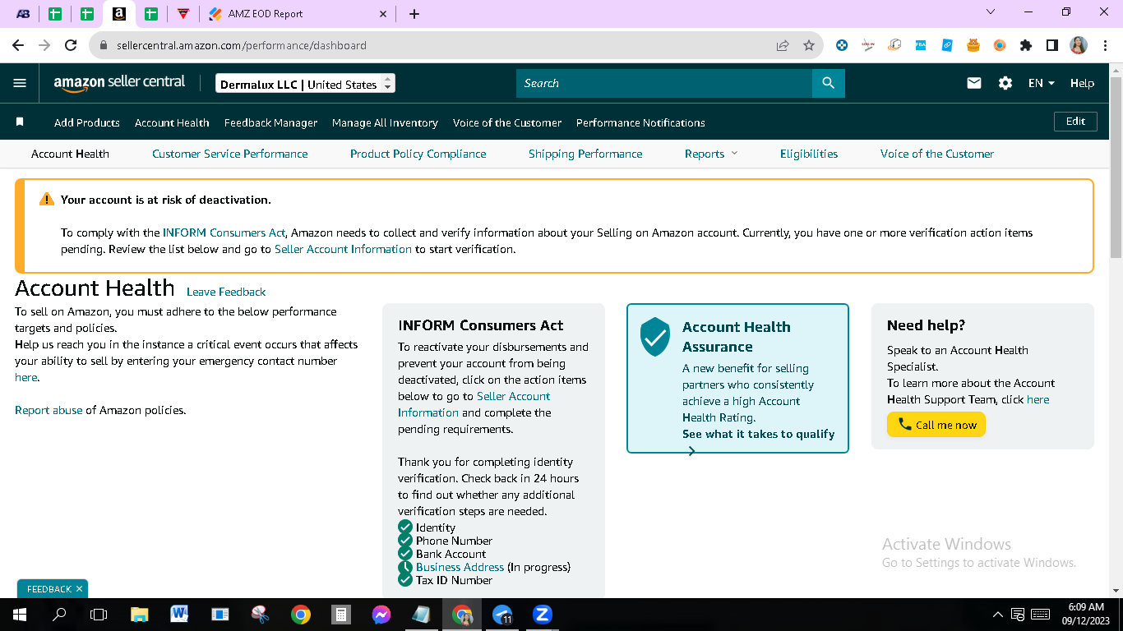Click the Seller Central search field
This screenshot has height=631, width=1123.
point(664,83)
